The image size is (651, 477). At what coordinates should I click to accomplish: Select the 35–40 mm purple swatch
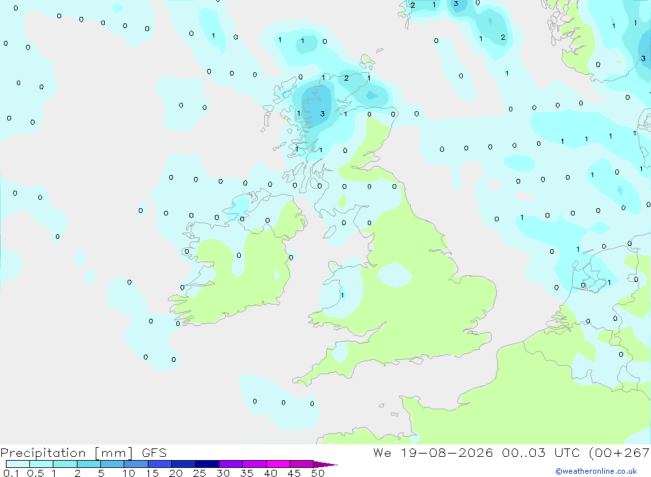click(x=255, y=464)
